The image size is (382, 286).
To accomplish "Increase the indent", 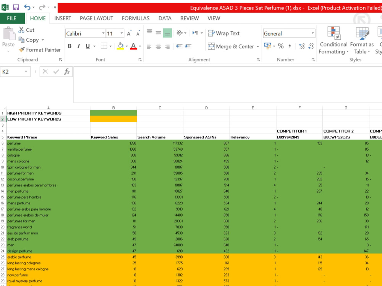I will pyautogui.click(x=188, y=46).
